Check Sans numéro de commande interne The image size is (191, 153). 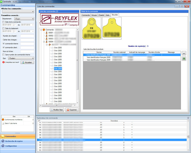point(3,55)
